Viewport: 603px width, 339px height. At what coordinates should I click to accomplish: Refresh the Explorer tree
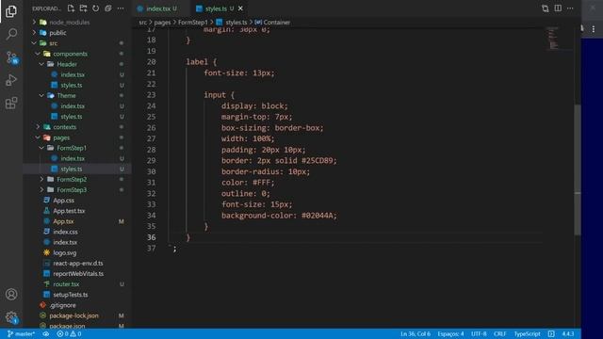95,8
